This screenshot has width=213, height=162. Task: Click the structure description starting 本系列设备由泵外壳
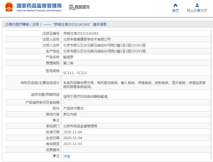(x=134, y=85)
